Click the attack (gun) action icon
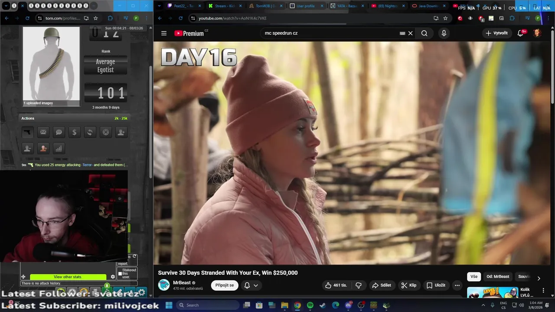Image resolution: width=555 pixels, height=312 pixels. [27, 132]
